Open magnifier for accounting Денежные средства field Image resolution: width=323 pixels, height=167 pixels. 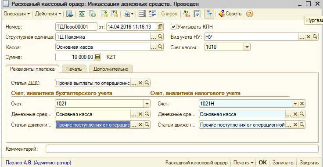tap(147, 114)
